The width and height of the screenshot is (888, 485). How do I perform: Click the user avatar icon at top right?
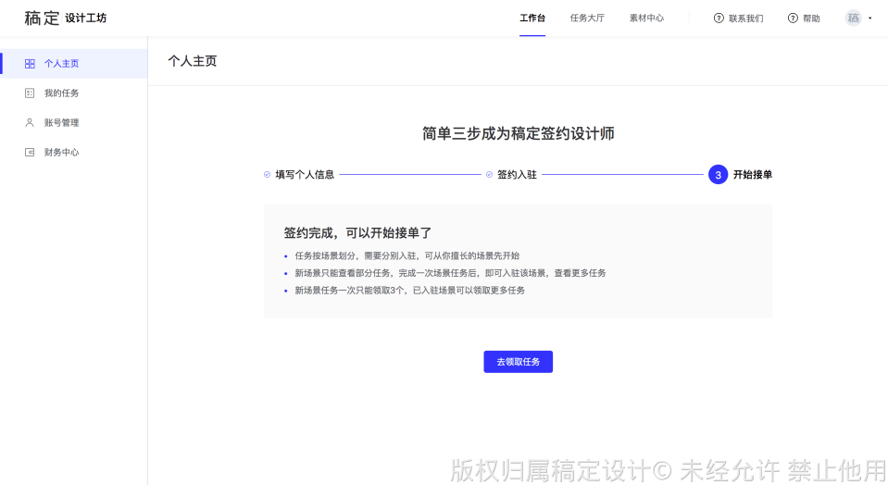click(x=853, y=18)
